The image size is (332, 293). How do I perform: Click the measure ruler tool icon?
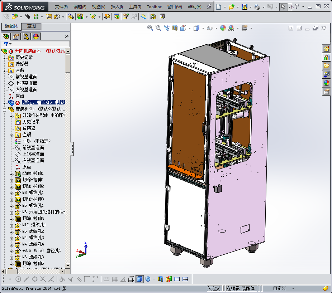(x=143, y=16)
